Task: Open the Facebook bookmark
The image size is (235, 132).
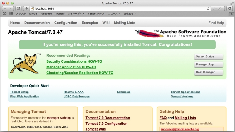Action: (46, 13)
